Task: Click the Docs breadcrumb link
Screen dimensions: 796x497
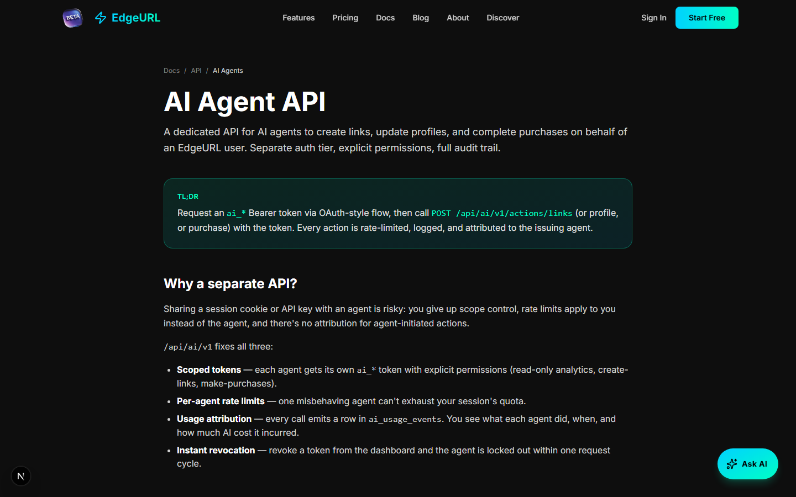Action: (x=171, y=71)
